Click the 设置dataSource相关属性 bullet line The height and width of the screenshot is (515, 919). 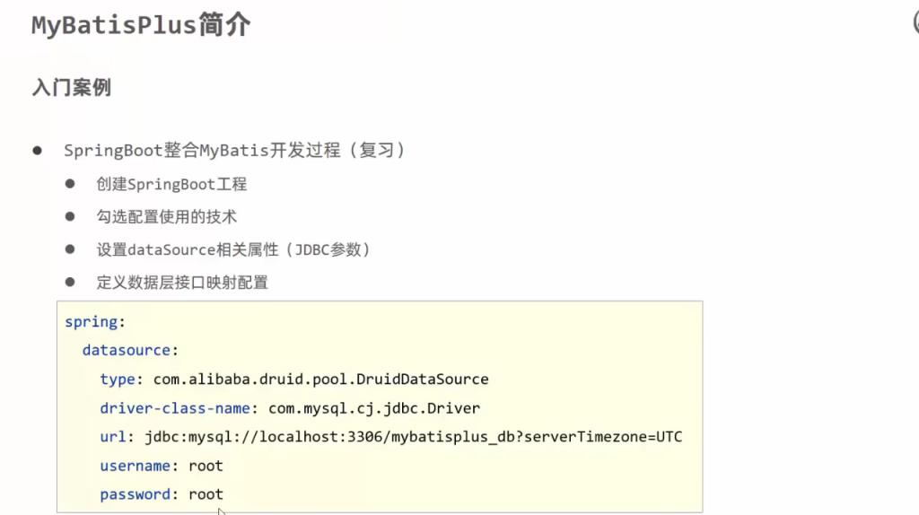point(233,249)
